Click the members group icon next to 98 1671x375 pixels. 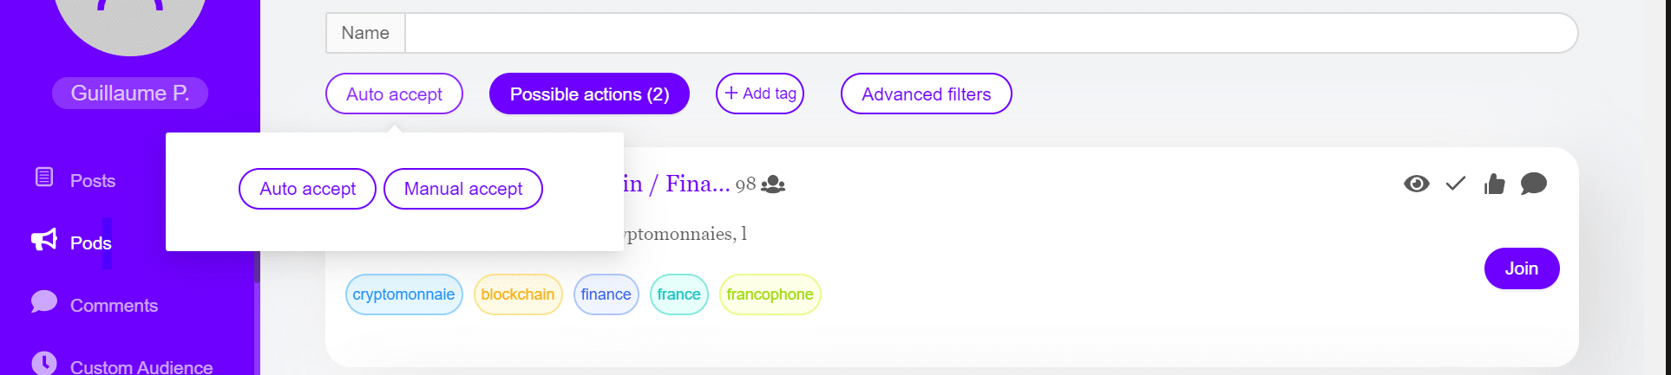(x=773, y=184)
